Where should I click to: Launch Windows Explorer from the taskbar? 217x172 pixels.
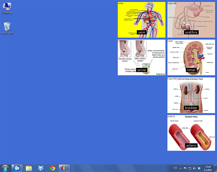click(x=29, y=168)
